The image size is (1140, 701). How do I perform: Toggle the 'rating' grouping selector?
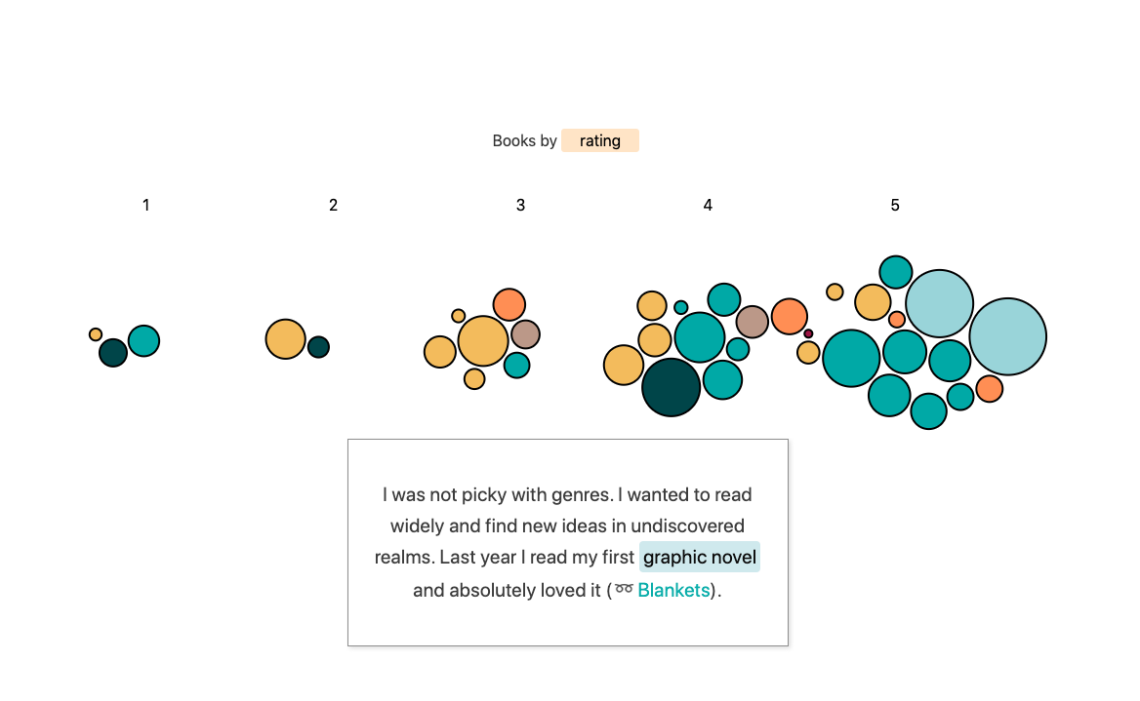click(x=599, y=140)
